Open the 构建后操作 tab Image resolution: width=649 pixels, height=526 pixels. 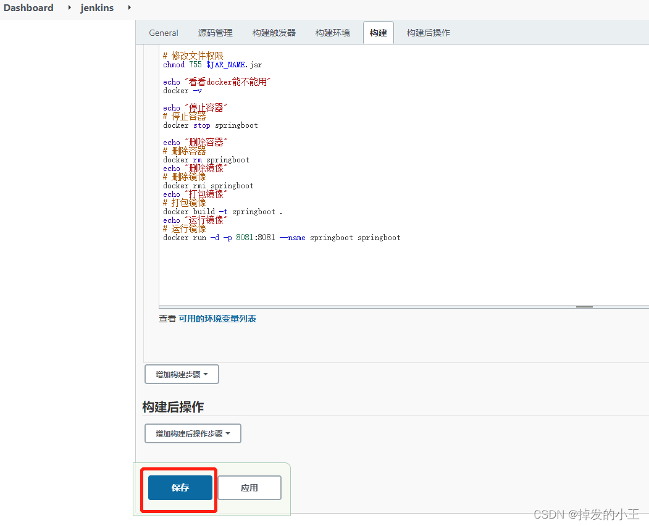(x=427, y=32)
